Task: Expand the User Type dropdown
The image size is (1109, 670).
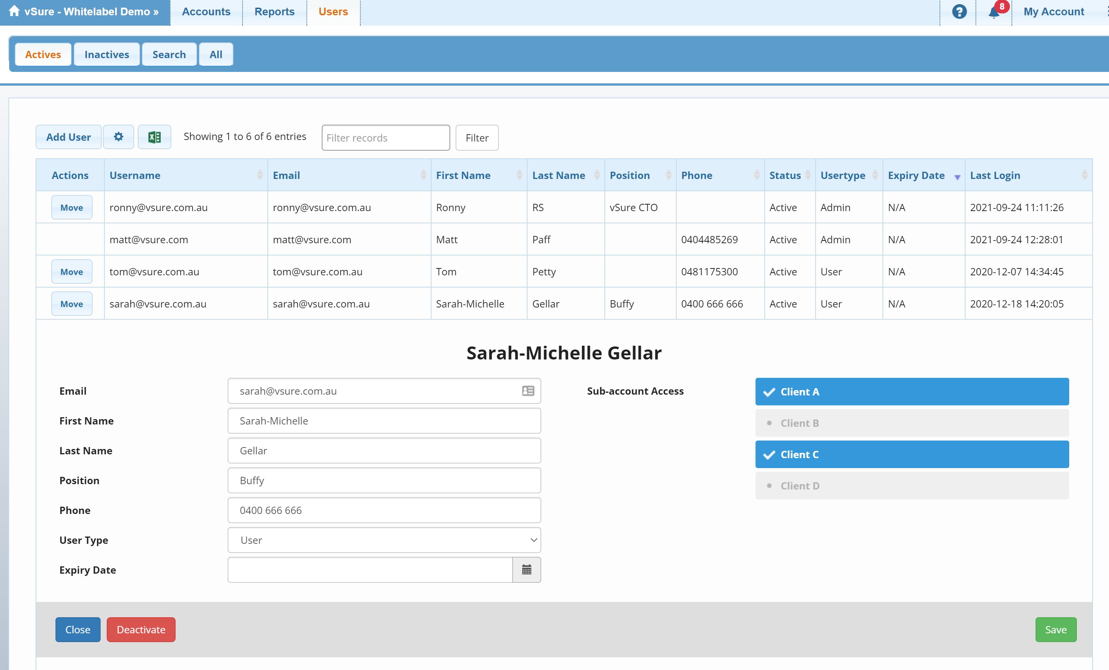Action: (384, 540)
